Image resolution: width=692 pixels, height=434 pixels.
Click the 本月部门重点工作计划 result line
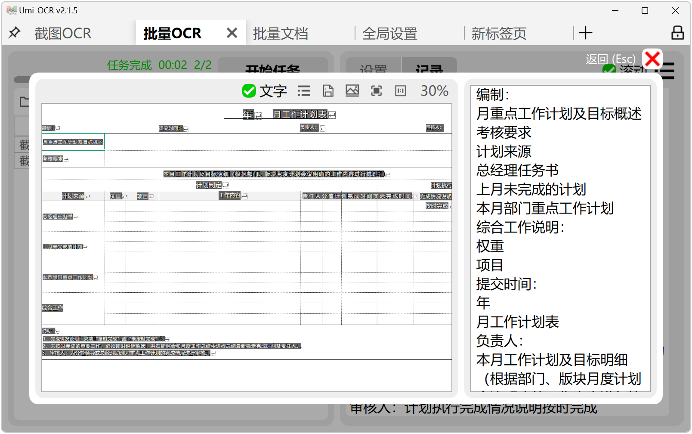[x=545, y=208]
